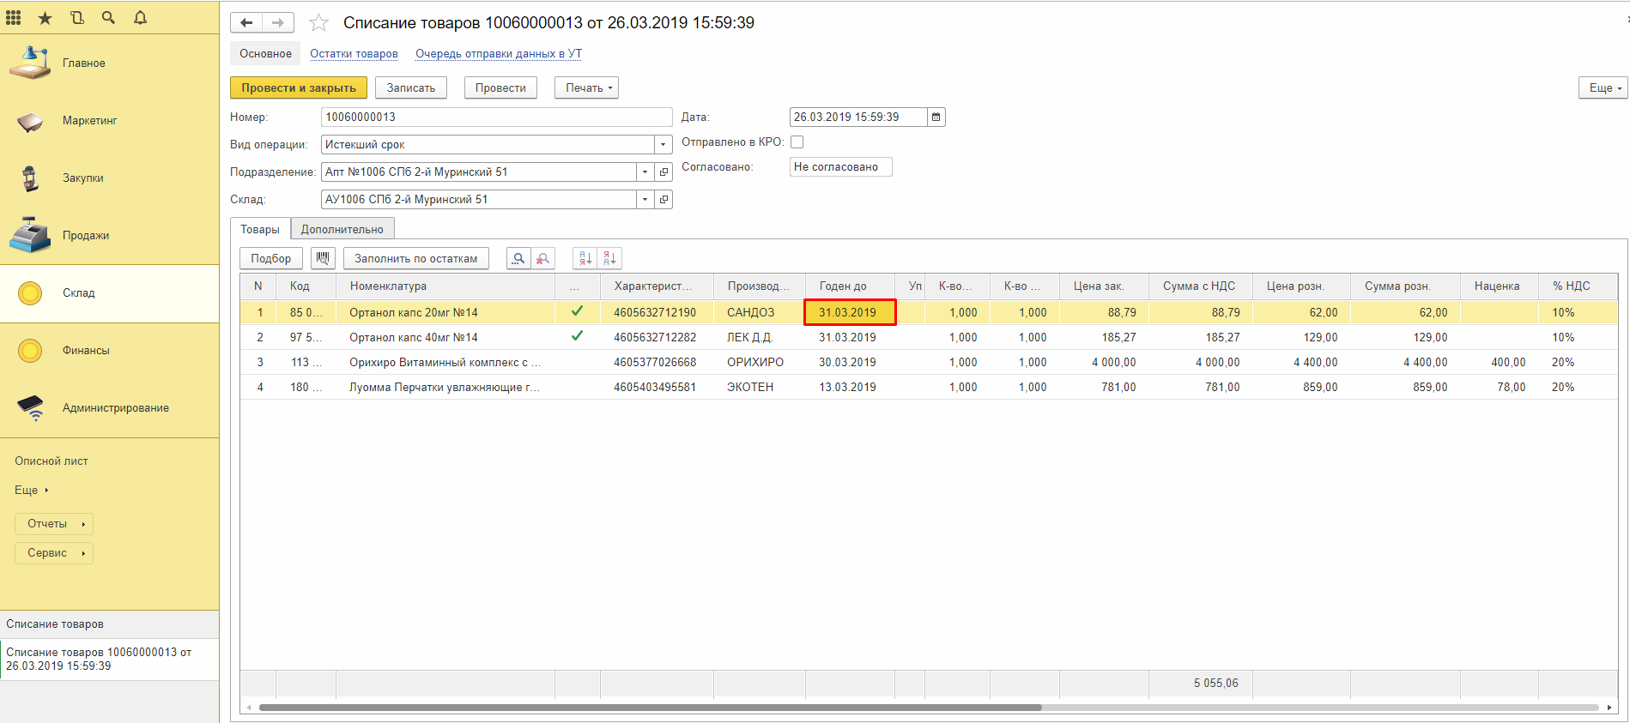The height and width of the screenshot is (723, 1630).
Task: Expand the Вид операции dropdown
Action: pyautogui.click(x=663, y=145)
